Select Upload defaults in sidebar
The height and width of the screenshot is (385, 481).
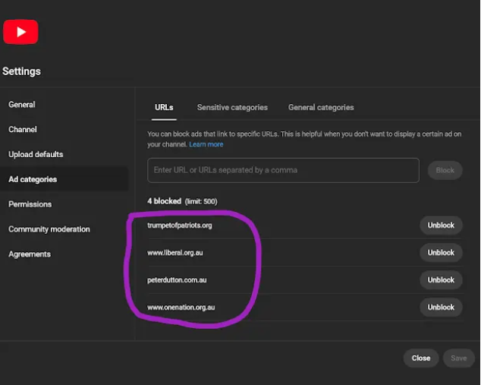point(36,154)
